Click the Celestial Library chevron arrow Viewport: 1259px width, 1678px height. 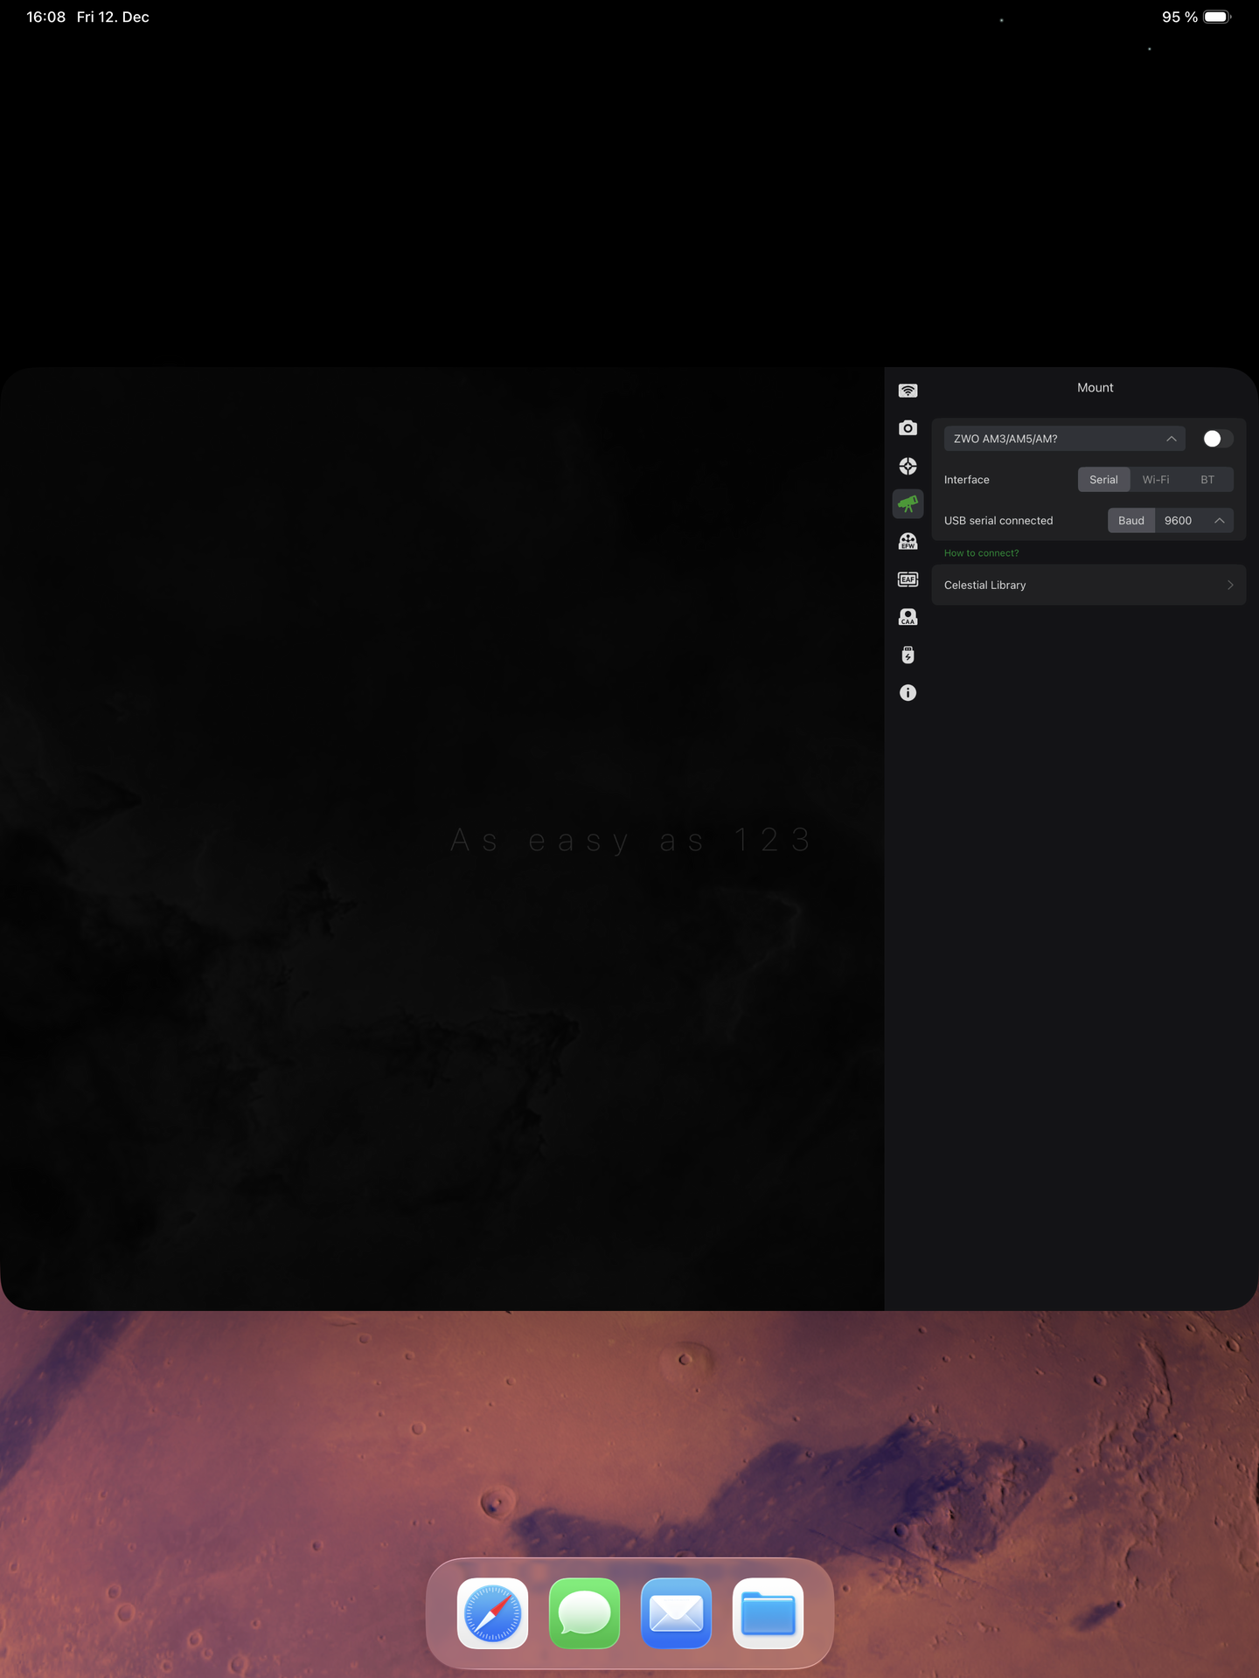tap(1230, 585)
